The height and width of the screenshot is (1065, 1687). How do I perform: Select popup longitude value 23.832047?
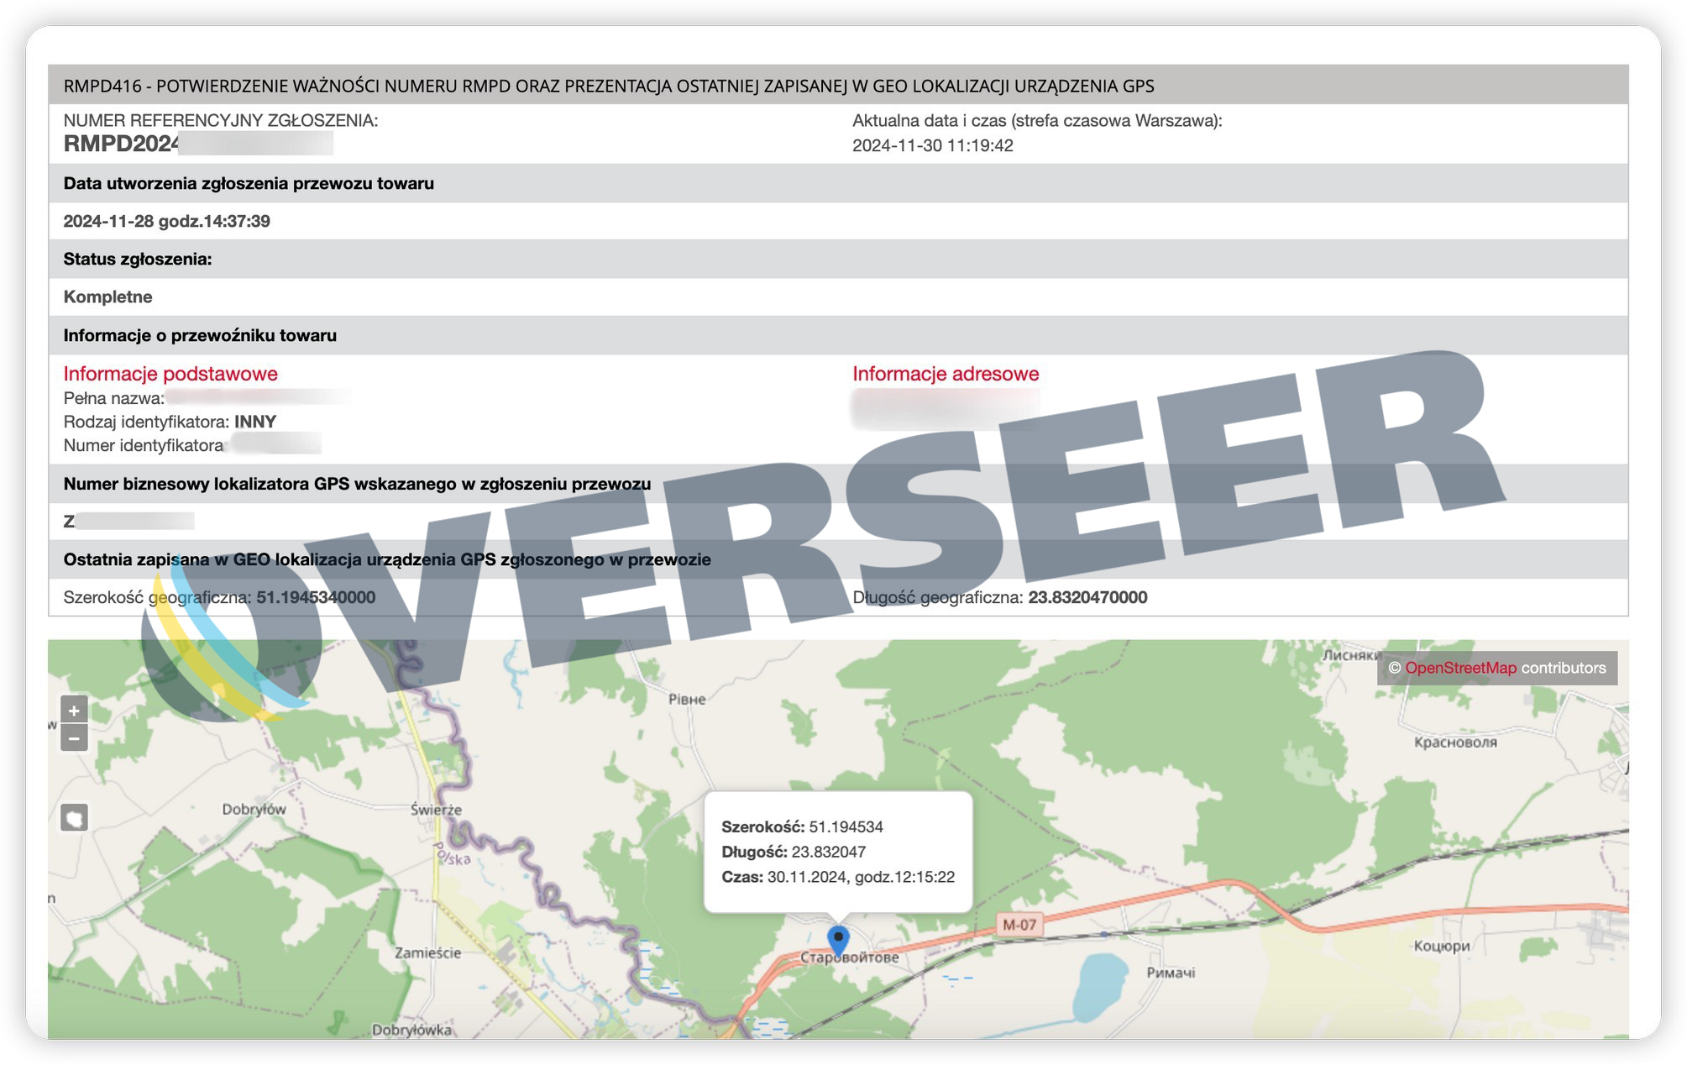click(828, 852)
